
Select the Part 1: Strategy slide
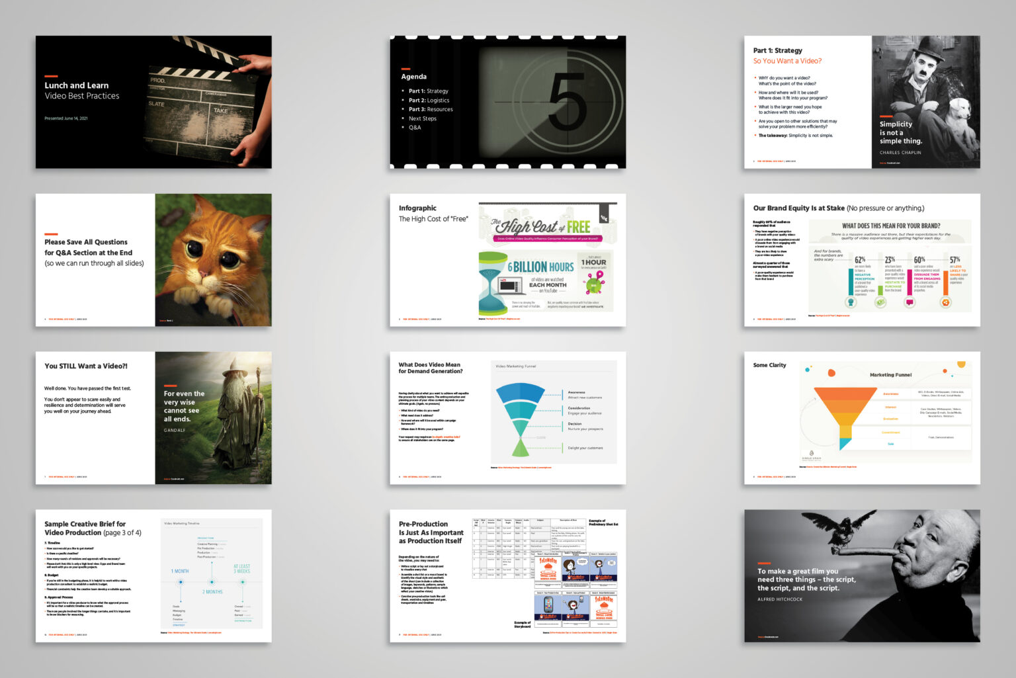click(x=862, y=102)
